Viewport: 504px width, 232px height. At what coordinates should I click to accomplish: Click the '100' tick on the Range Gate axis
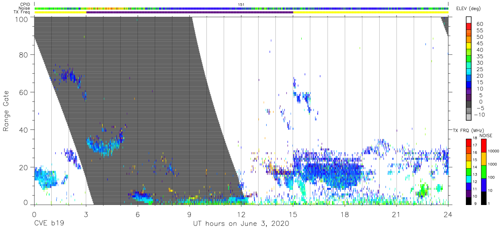point(21,19)
